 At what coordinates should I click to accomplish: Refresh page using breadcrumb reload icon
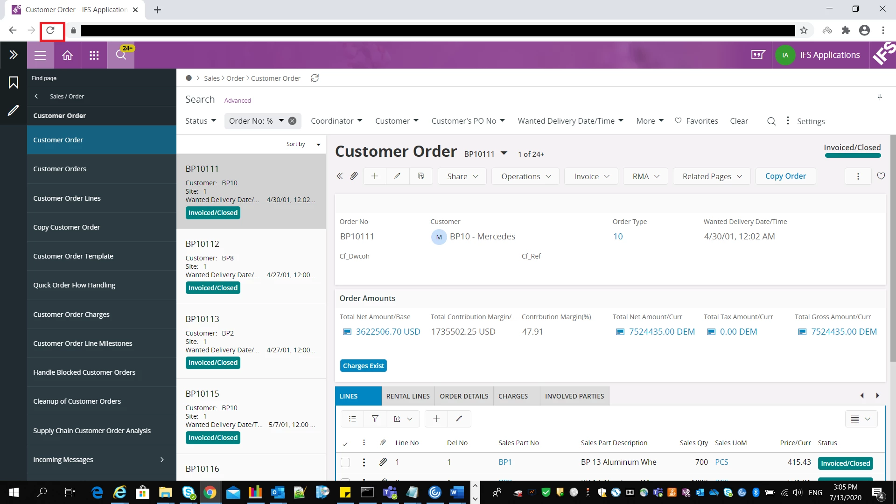[x=315, y=78]
